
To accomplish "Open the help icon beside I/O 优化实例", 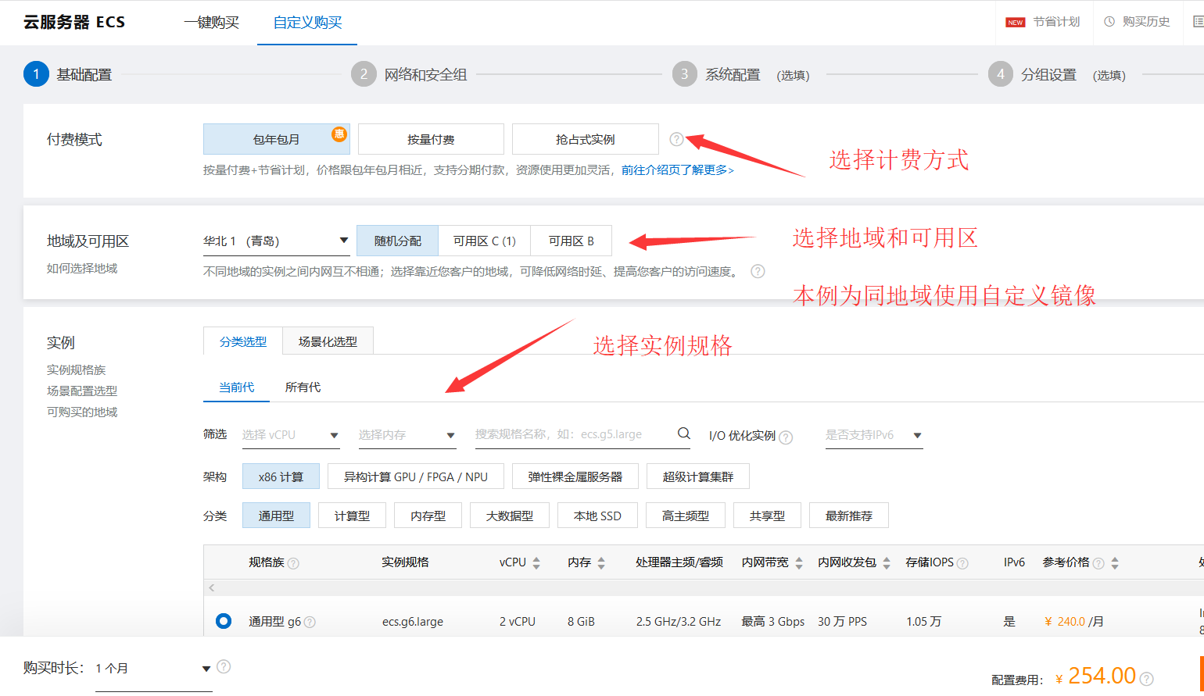I will click(786, 437).
